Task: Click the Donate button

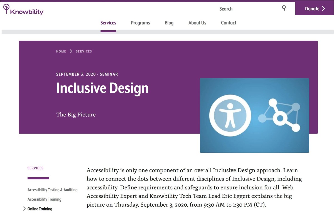Action: coord(312,9)
